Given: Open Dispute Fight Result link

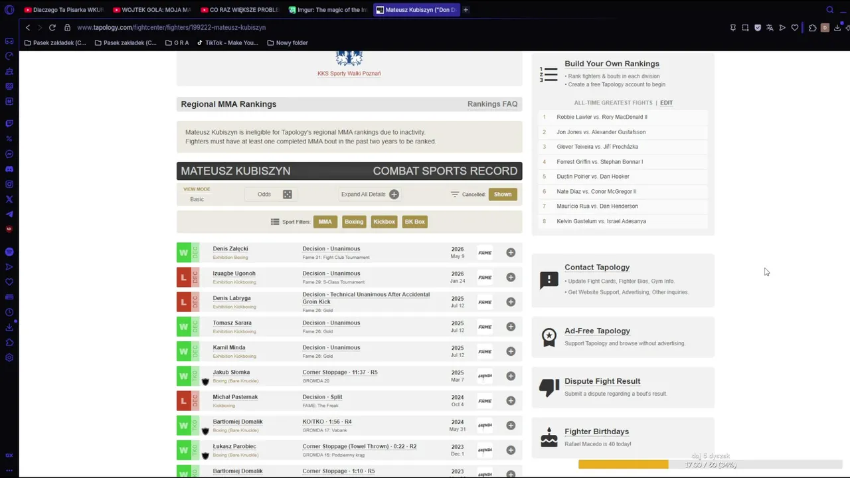Looking at the screenshot, I should coord(602,381).
